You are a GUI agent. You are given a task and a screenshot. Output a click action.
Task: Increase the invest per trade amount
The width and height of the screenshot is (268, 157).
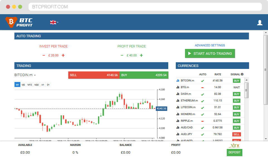pyautogui.click(x=63, y=55)
